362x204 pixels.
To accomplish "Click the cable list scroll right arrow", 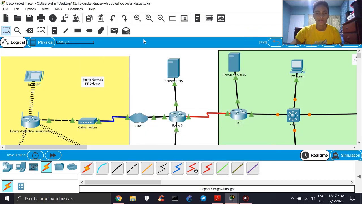I will click(352, 182).
